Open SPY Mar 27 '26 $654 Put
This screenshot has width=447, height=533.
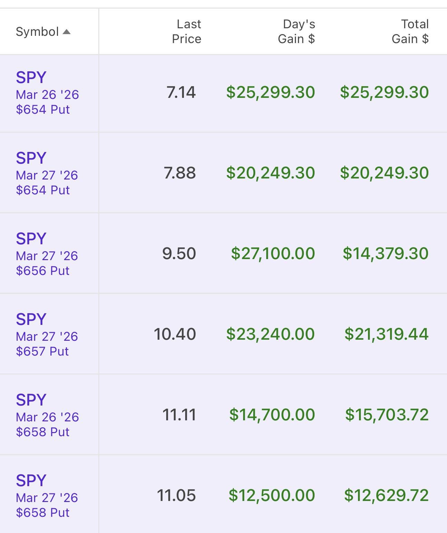(x=47, y=174)
